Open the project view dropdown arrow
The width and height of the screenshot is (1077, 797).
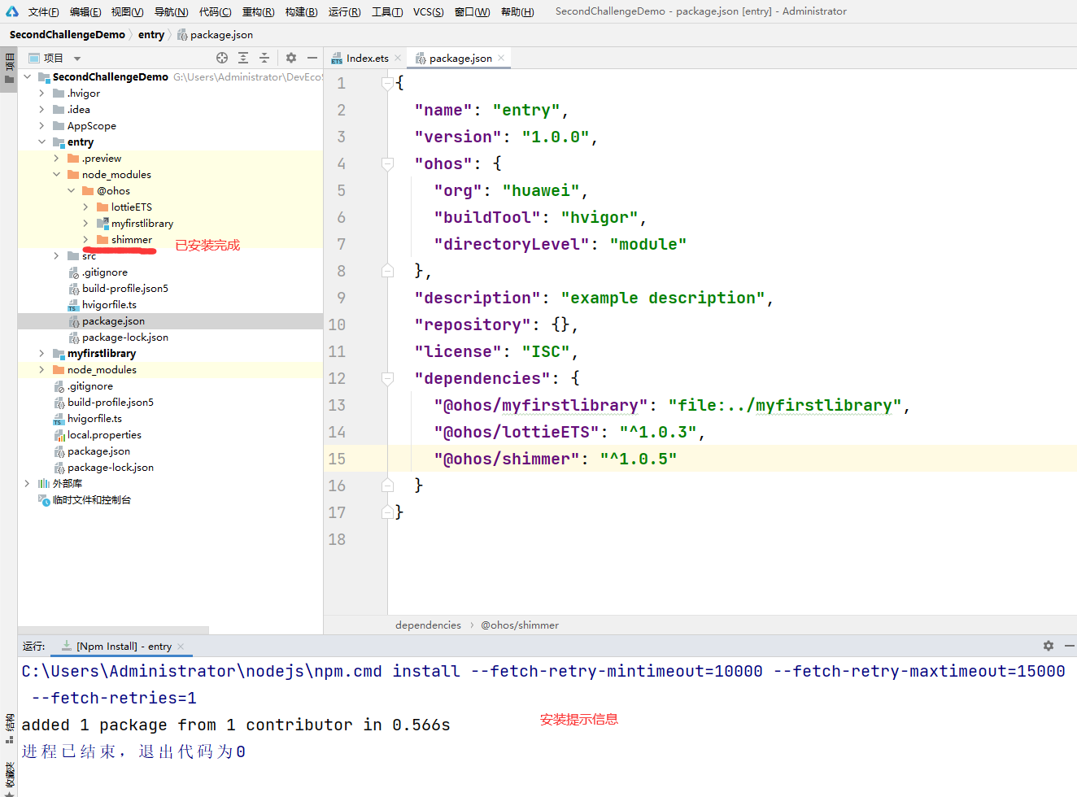77,59
